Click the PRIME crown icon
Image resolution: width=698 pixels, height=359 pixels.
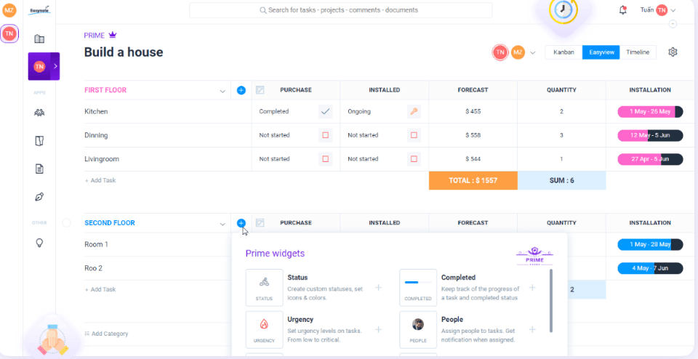pyautogui.click(x=113, y=35)
